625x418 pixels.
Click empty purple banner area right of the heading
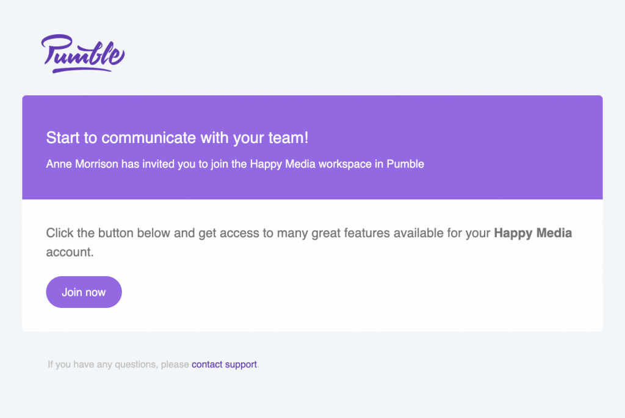pos(454,137)
